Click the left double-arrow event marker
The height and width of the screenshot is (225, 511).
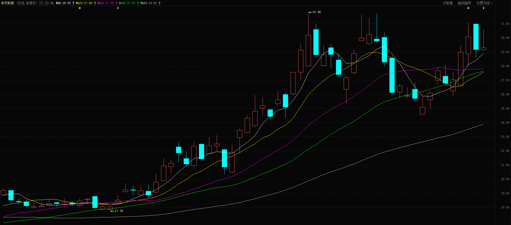tap(118, 8)
